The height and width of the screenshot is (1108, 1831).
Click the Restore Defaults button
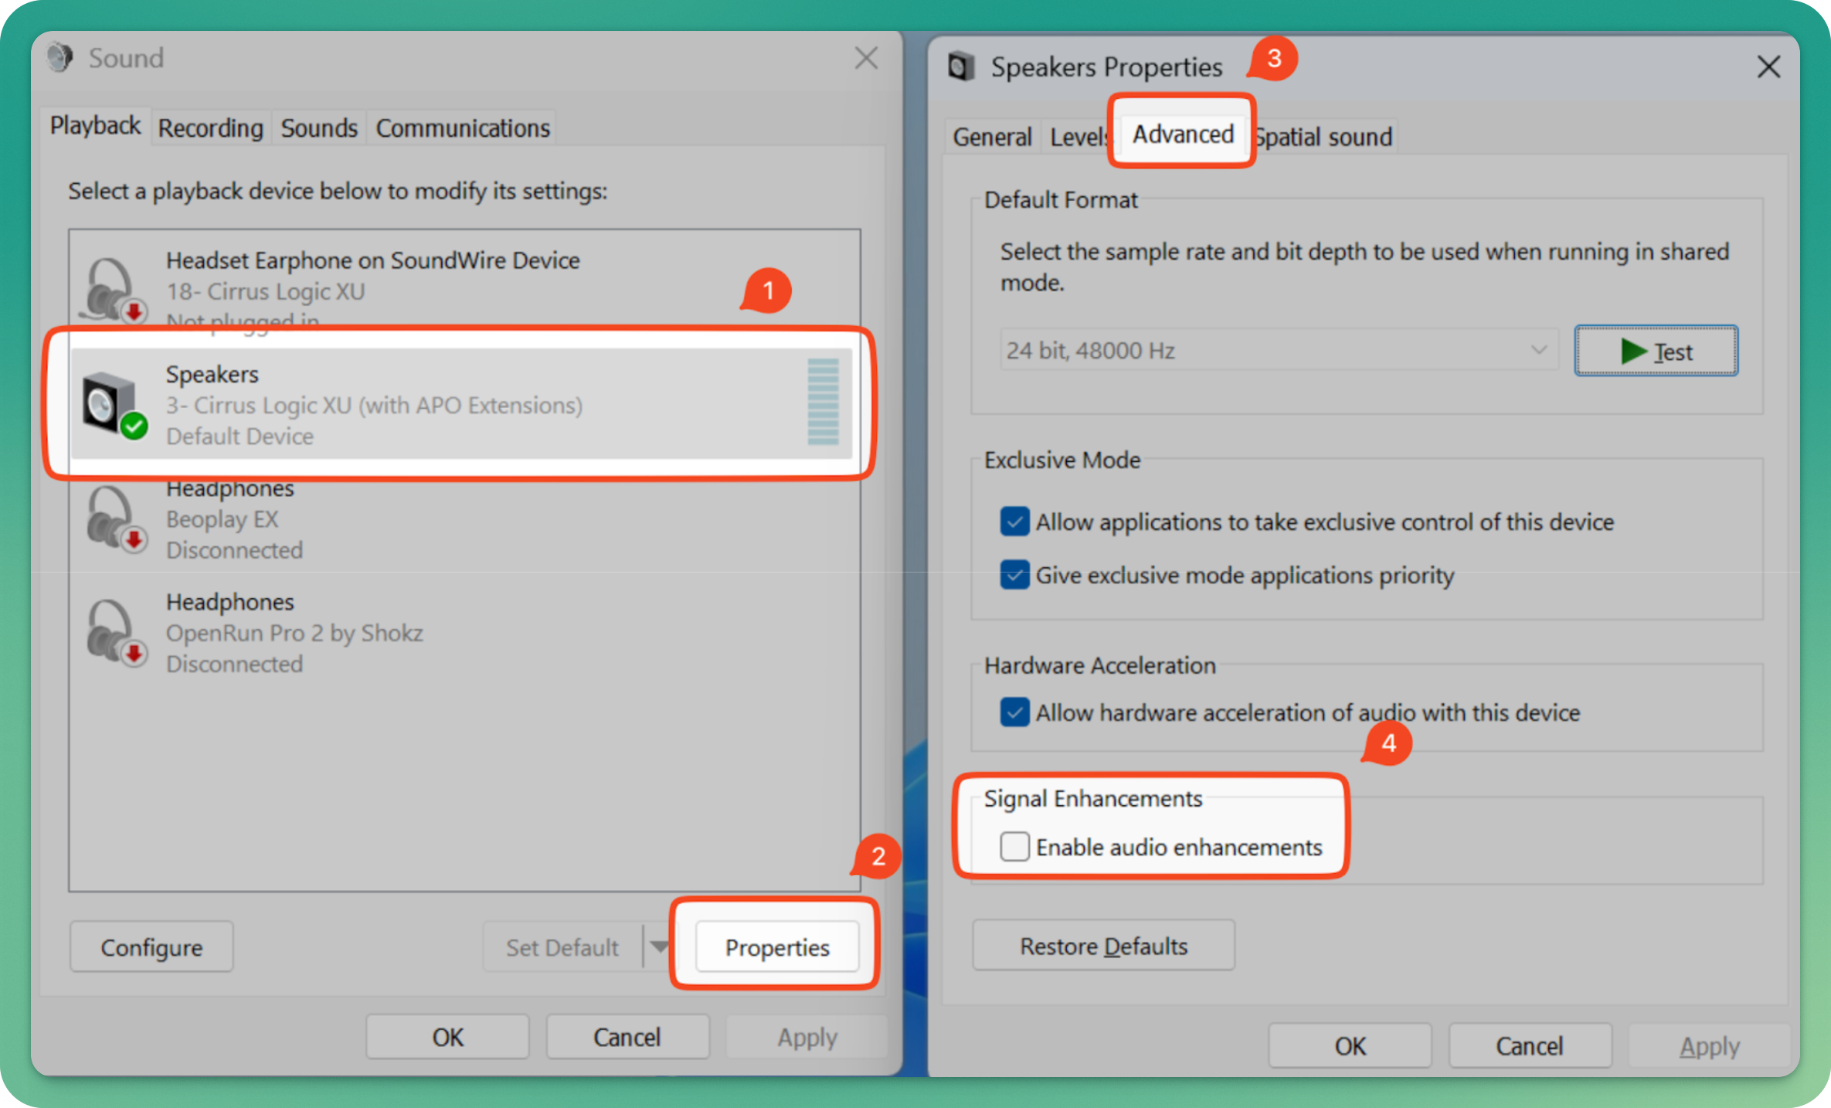pyautogui.click(x=1102, y=947)
